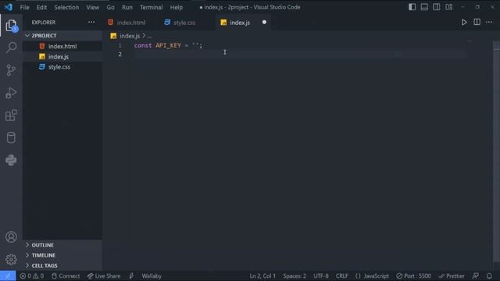Image resolution: width=500 pixels, height=281 pixels.
Task: Click Ln 2, Col 1 position indicator
Action: point(262,276)
